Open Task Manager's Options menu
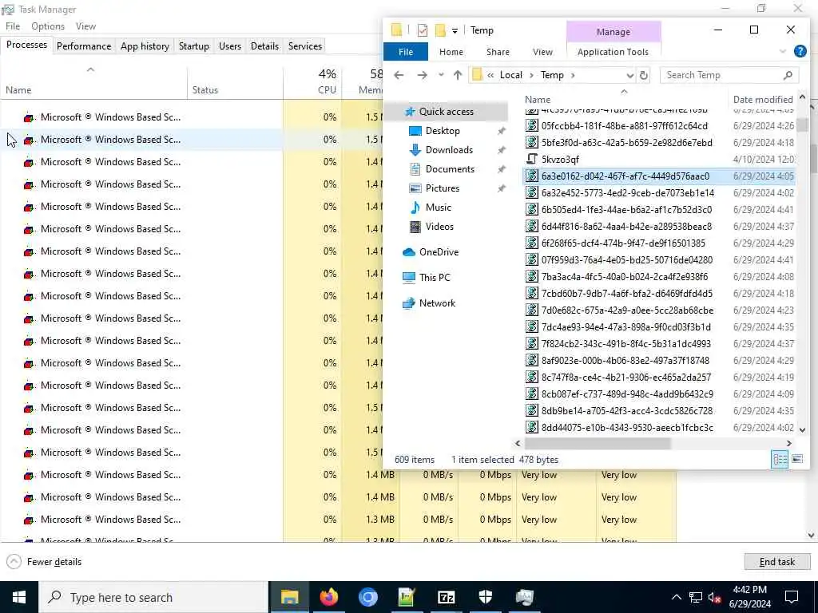Screen dimensions: 818x613 tap(47, 26)
